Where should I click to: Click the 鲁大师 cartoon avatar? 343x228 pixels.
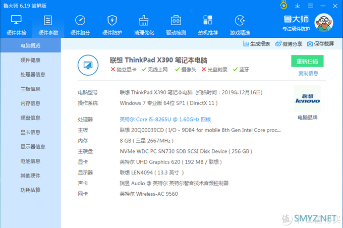click(324, 23)
